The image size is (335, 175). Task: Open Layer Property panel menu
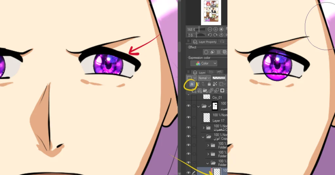[x=188, y=41]
